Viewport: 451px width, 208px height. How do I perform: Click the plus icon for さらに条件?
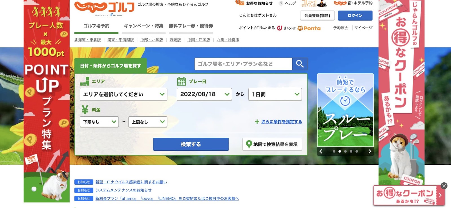257,122
